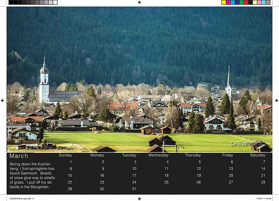Select date 6 under Friday
The height and width of the screenshot is (201, 279).
coord(232,162)
